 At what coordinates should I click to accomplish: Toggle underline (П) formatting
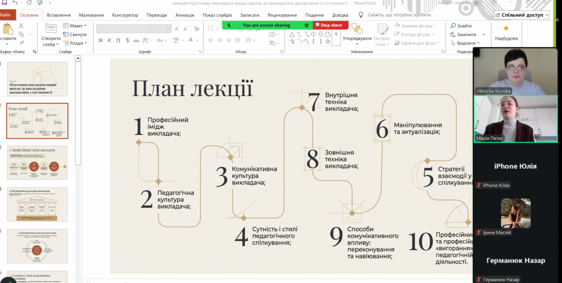(x=118, y=40)
